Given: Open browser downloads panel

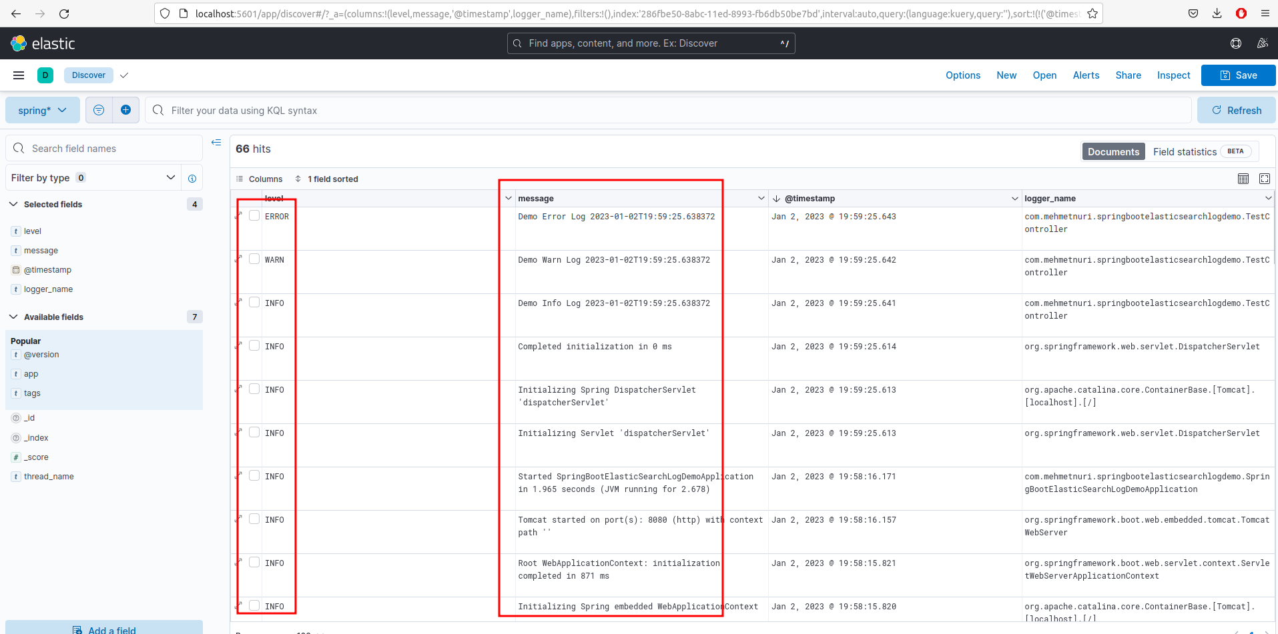Looking at the screenshot, I should coord(1217,13).
